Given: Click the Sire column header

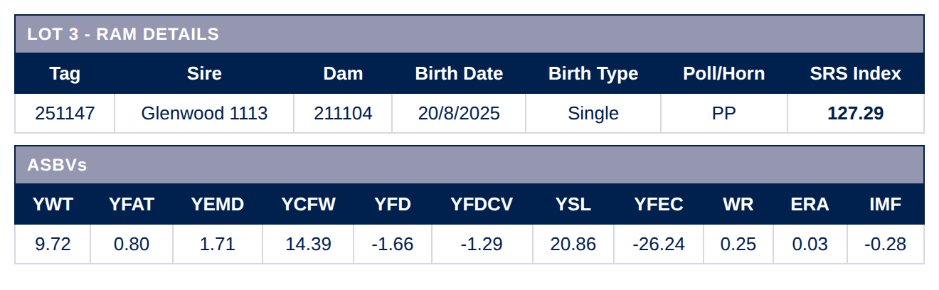Looking at the screenshot, I should click(204, 73).
